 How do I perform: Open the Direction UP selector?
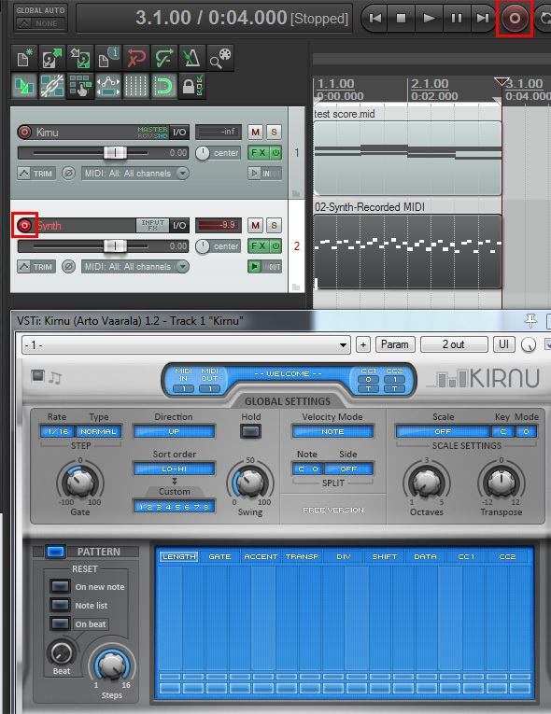pyautogui.click(x=174, y=432)
